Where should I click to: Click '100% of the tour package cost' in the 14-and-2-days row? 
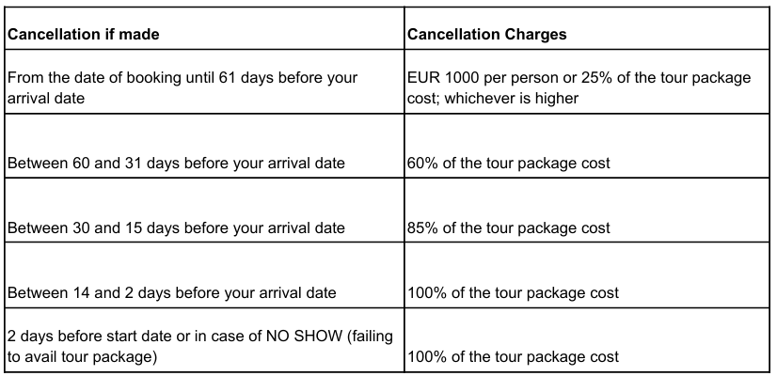click(x=587, y=274)
